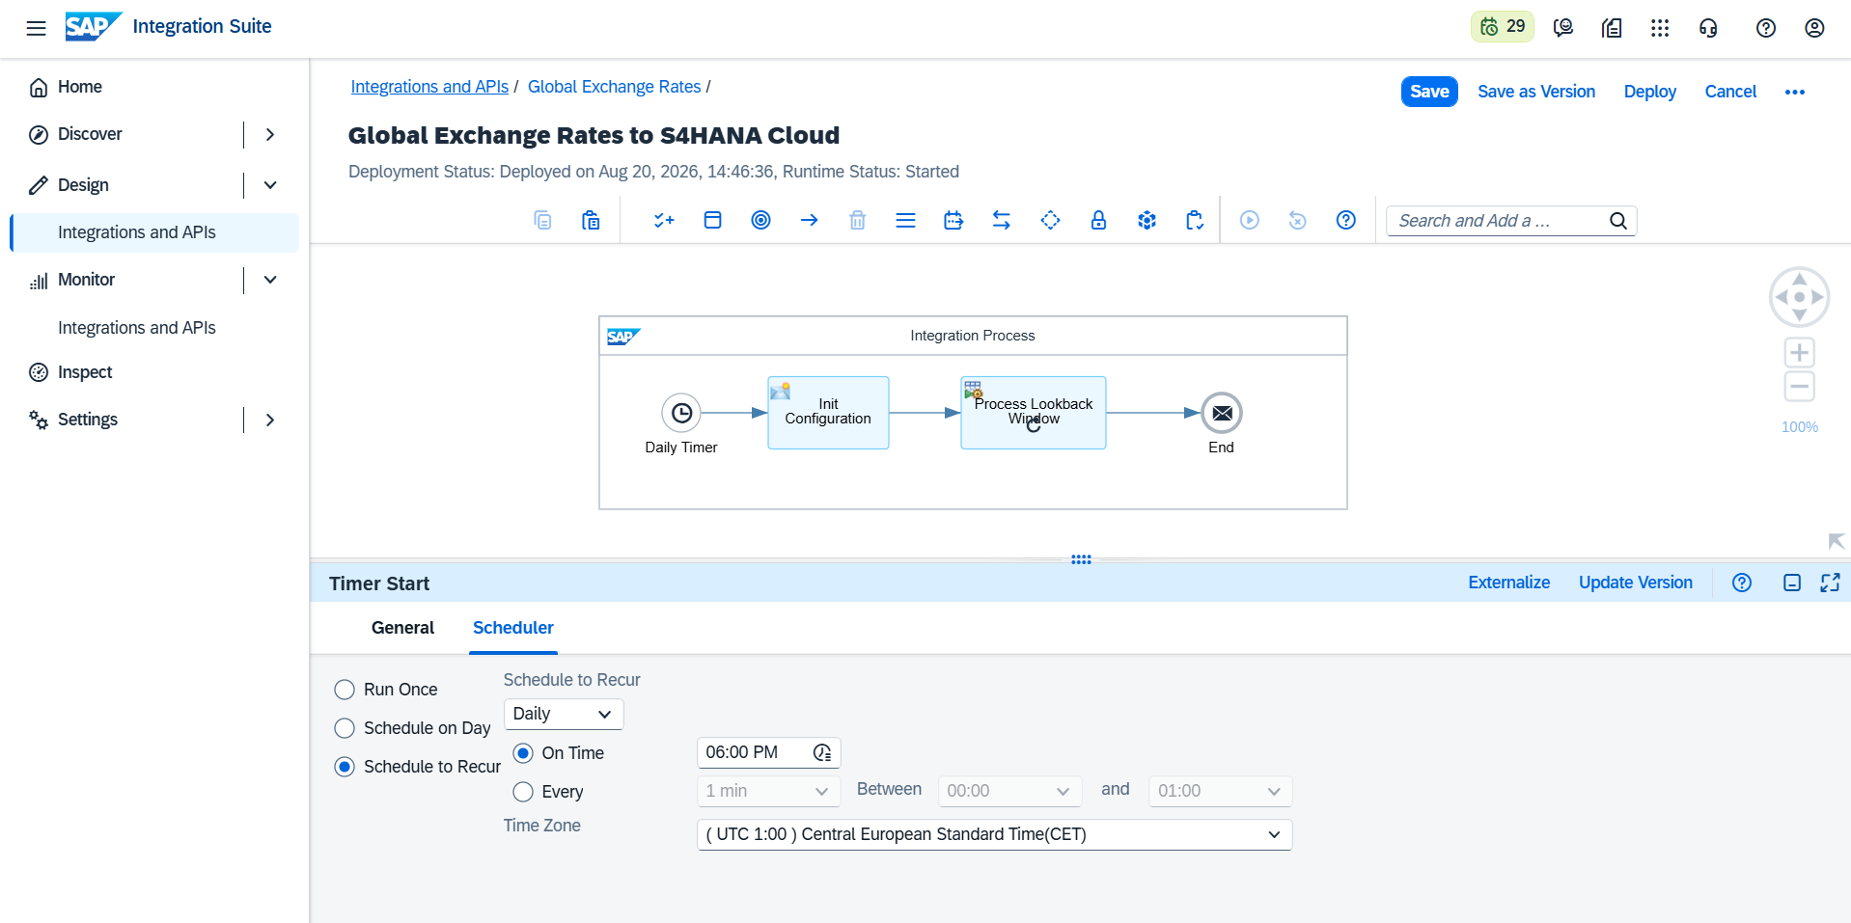1851x923 pixels.
Task: Collapse the Design menu chevron
Action: click(x=270, y=185)
